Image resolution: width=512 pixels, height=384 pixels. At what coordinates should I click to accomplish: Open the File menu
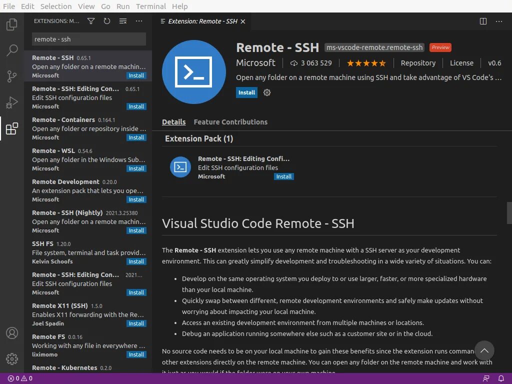coord(9,6)
